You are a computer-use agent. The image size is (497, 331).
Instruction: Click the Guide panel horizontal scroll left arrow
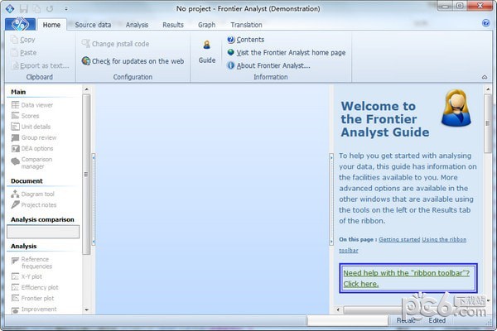(338, 309)
